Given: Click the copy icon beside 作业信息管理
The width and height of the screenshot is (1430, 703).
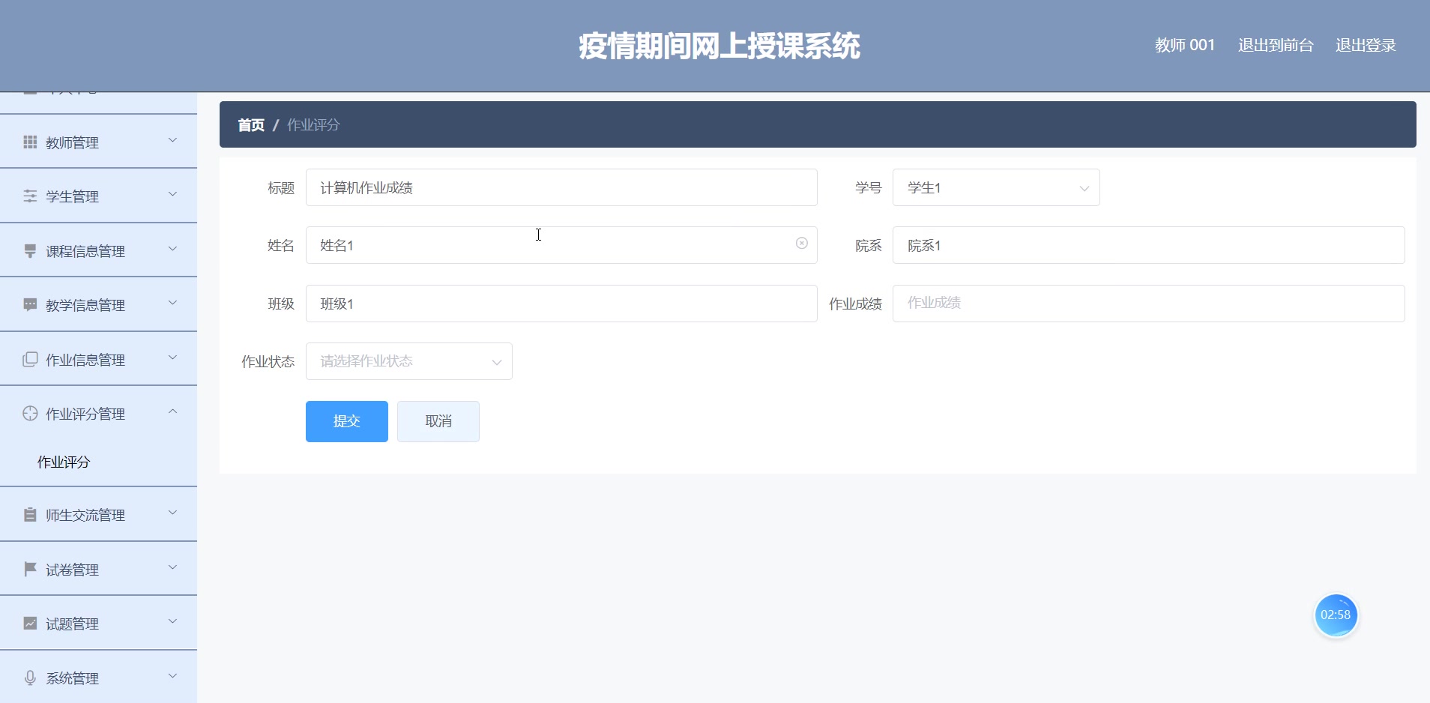Looking at the screenshot, I should pyautogui.click(x=30, y=359).
